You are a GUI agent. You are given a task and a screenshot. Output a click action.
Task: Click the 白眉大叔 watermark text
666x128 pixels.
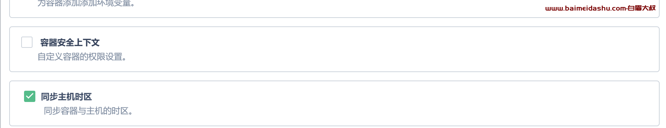point(642,8)
